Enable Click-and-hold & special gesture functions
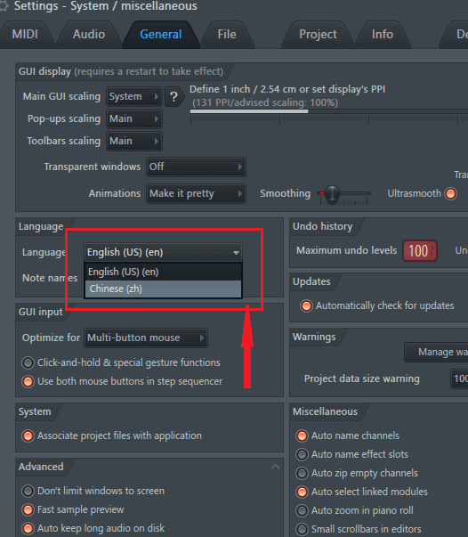Image resolution: width=468 pixels, height=537 pixels. click(28, 362)
